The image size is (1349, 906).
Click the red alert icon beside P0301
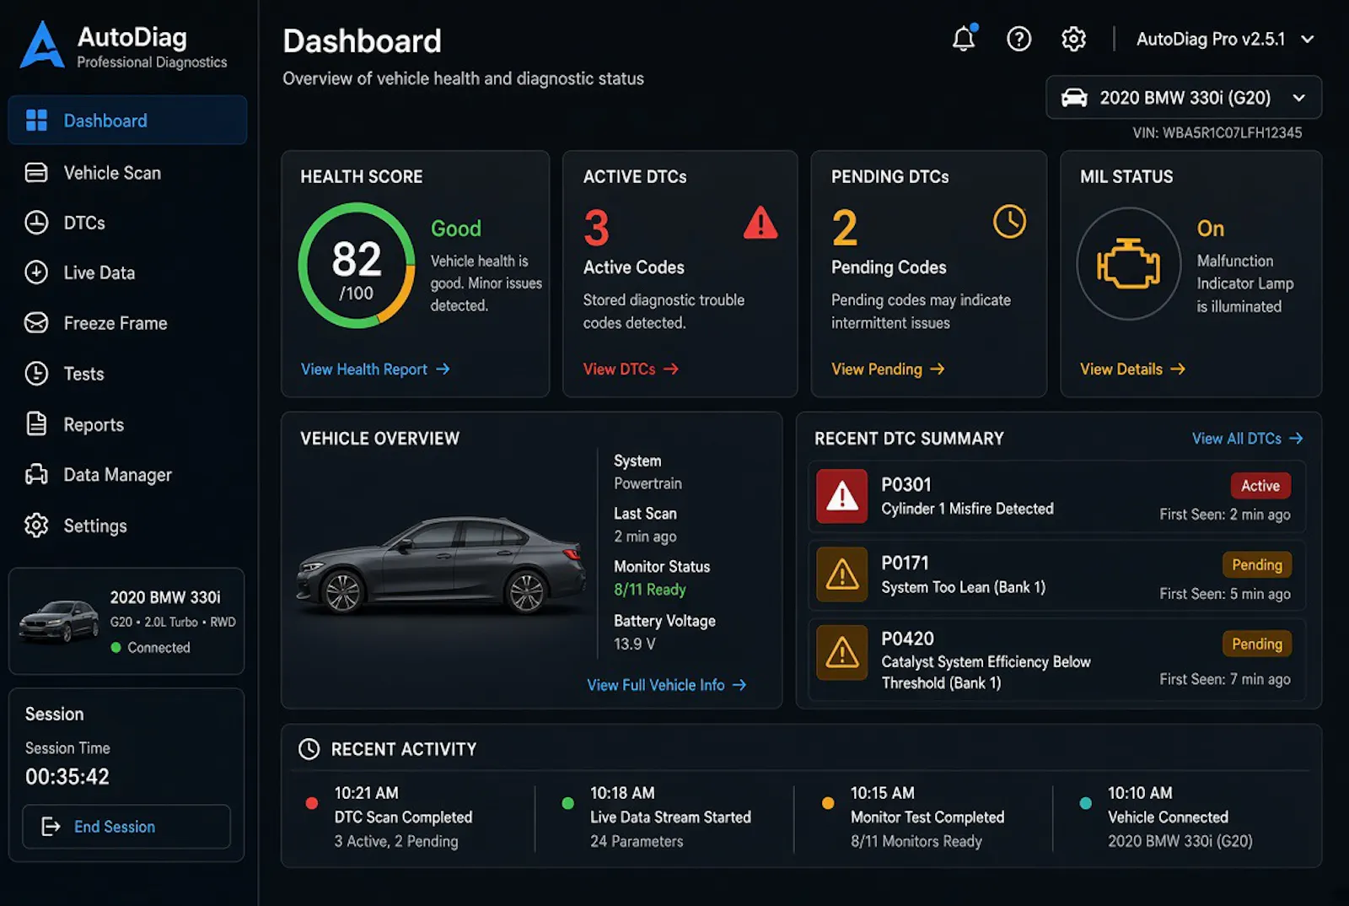click(x=841, y=496)
